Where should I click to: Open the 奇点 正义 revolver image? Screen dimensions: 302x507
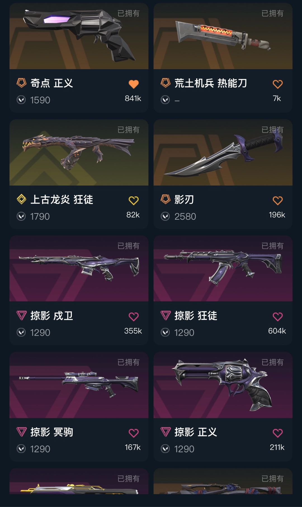click(x=79, y=36)
